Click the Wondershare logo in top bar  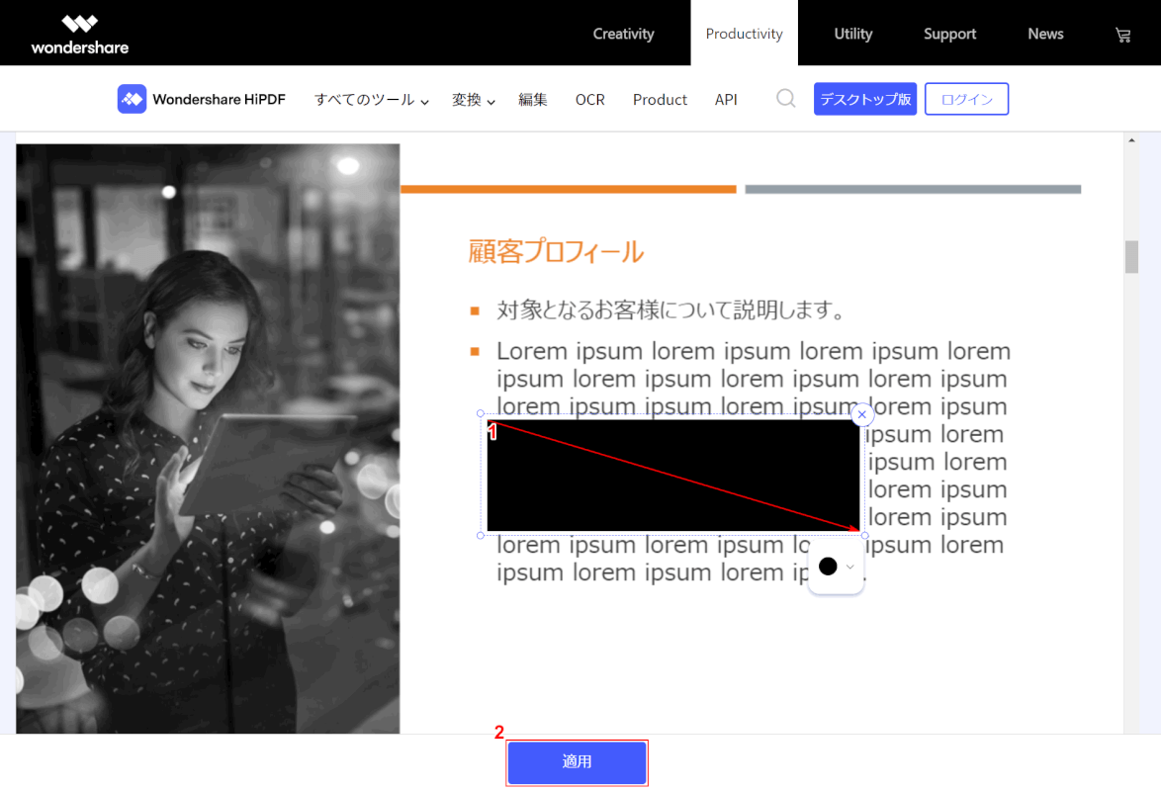79,35
